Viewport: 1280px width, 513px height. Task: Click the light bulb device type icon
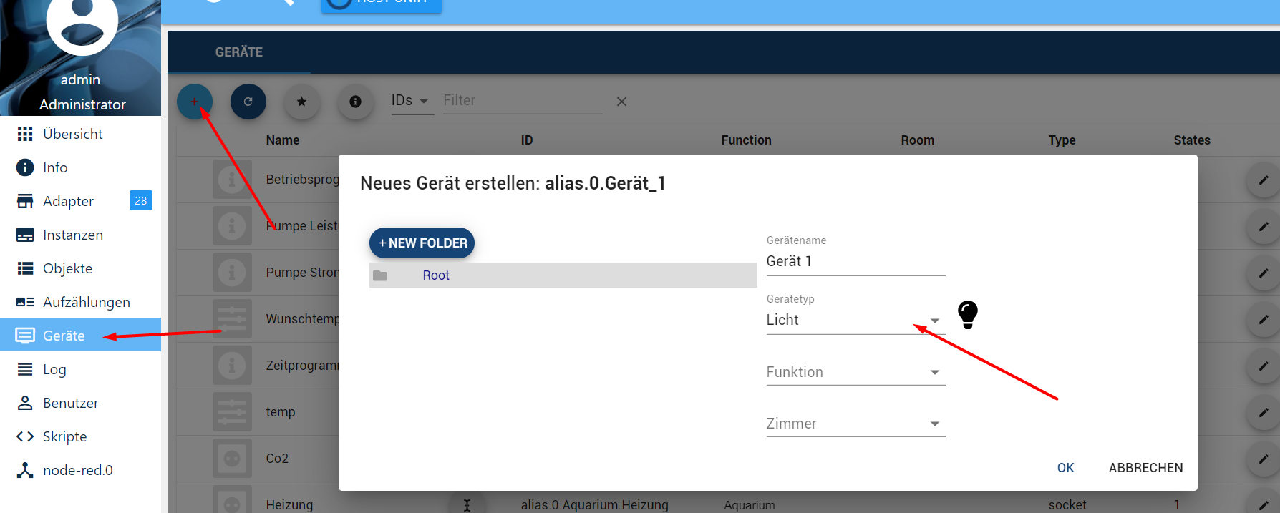pyautogui.click(x=967, y=314)
